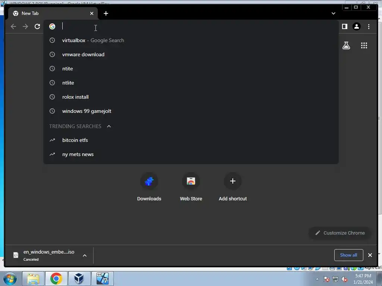Reload the current page
Screen dimensions: 382x286
click(x=37, y=26)
